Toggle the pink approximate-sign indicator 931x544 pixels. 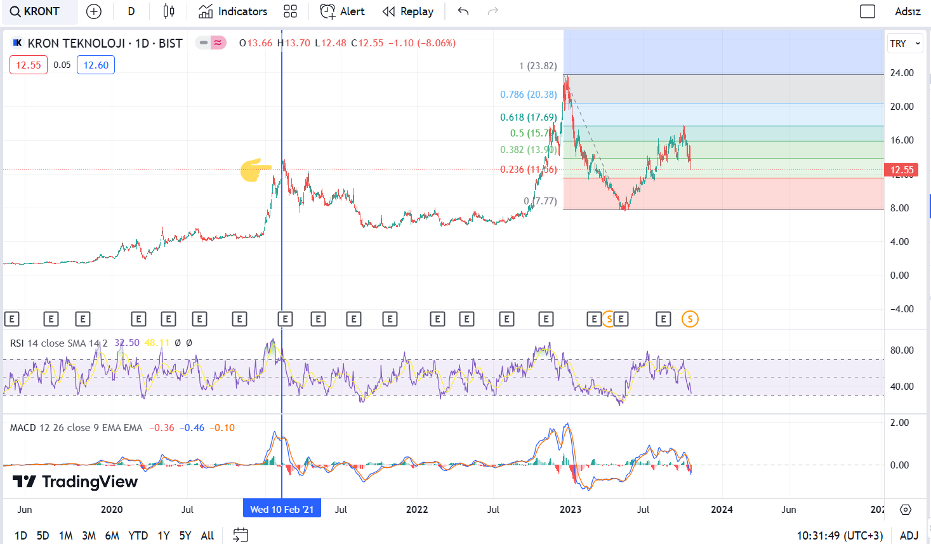click(x=218, y=43)
